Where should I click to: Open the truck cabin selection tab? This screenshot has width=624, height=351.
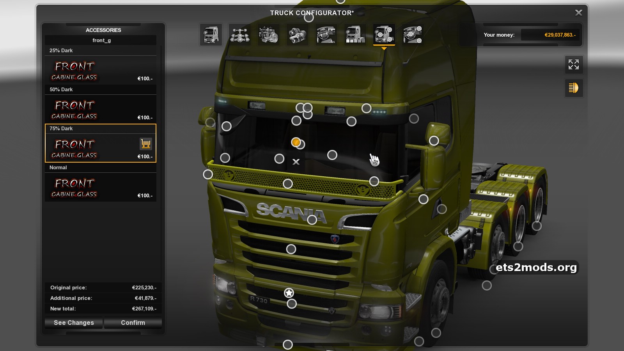[x=211, y=35]
